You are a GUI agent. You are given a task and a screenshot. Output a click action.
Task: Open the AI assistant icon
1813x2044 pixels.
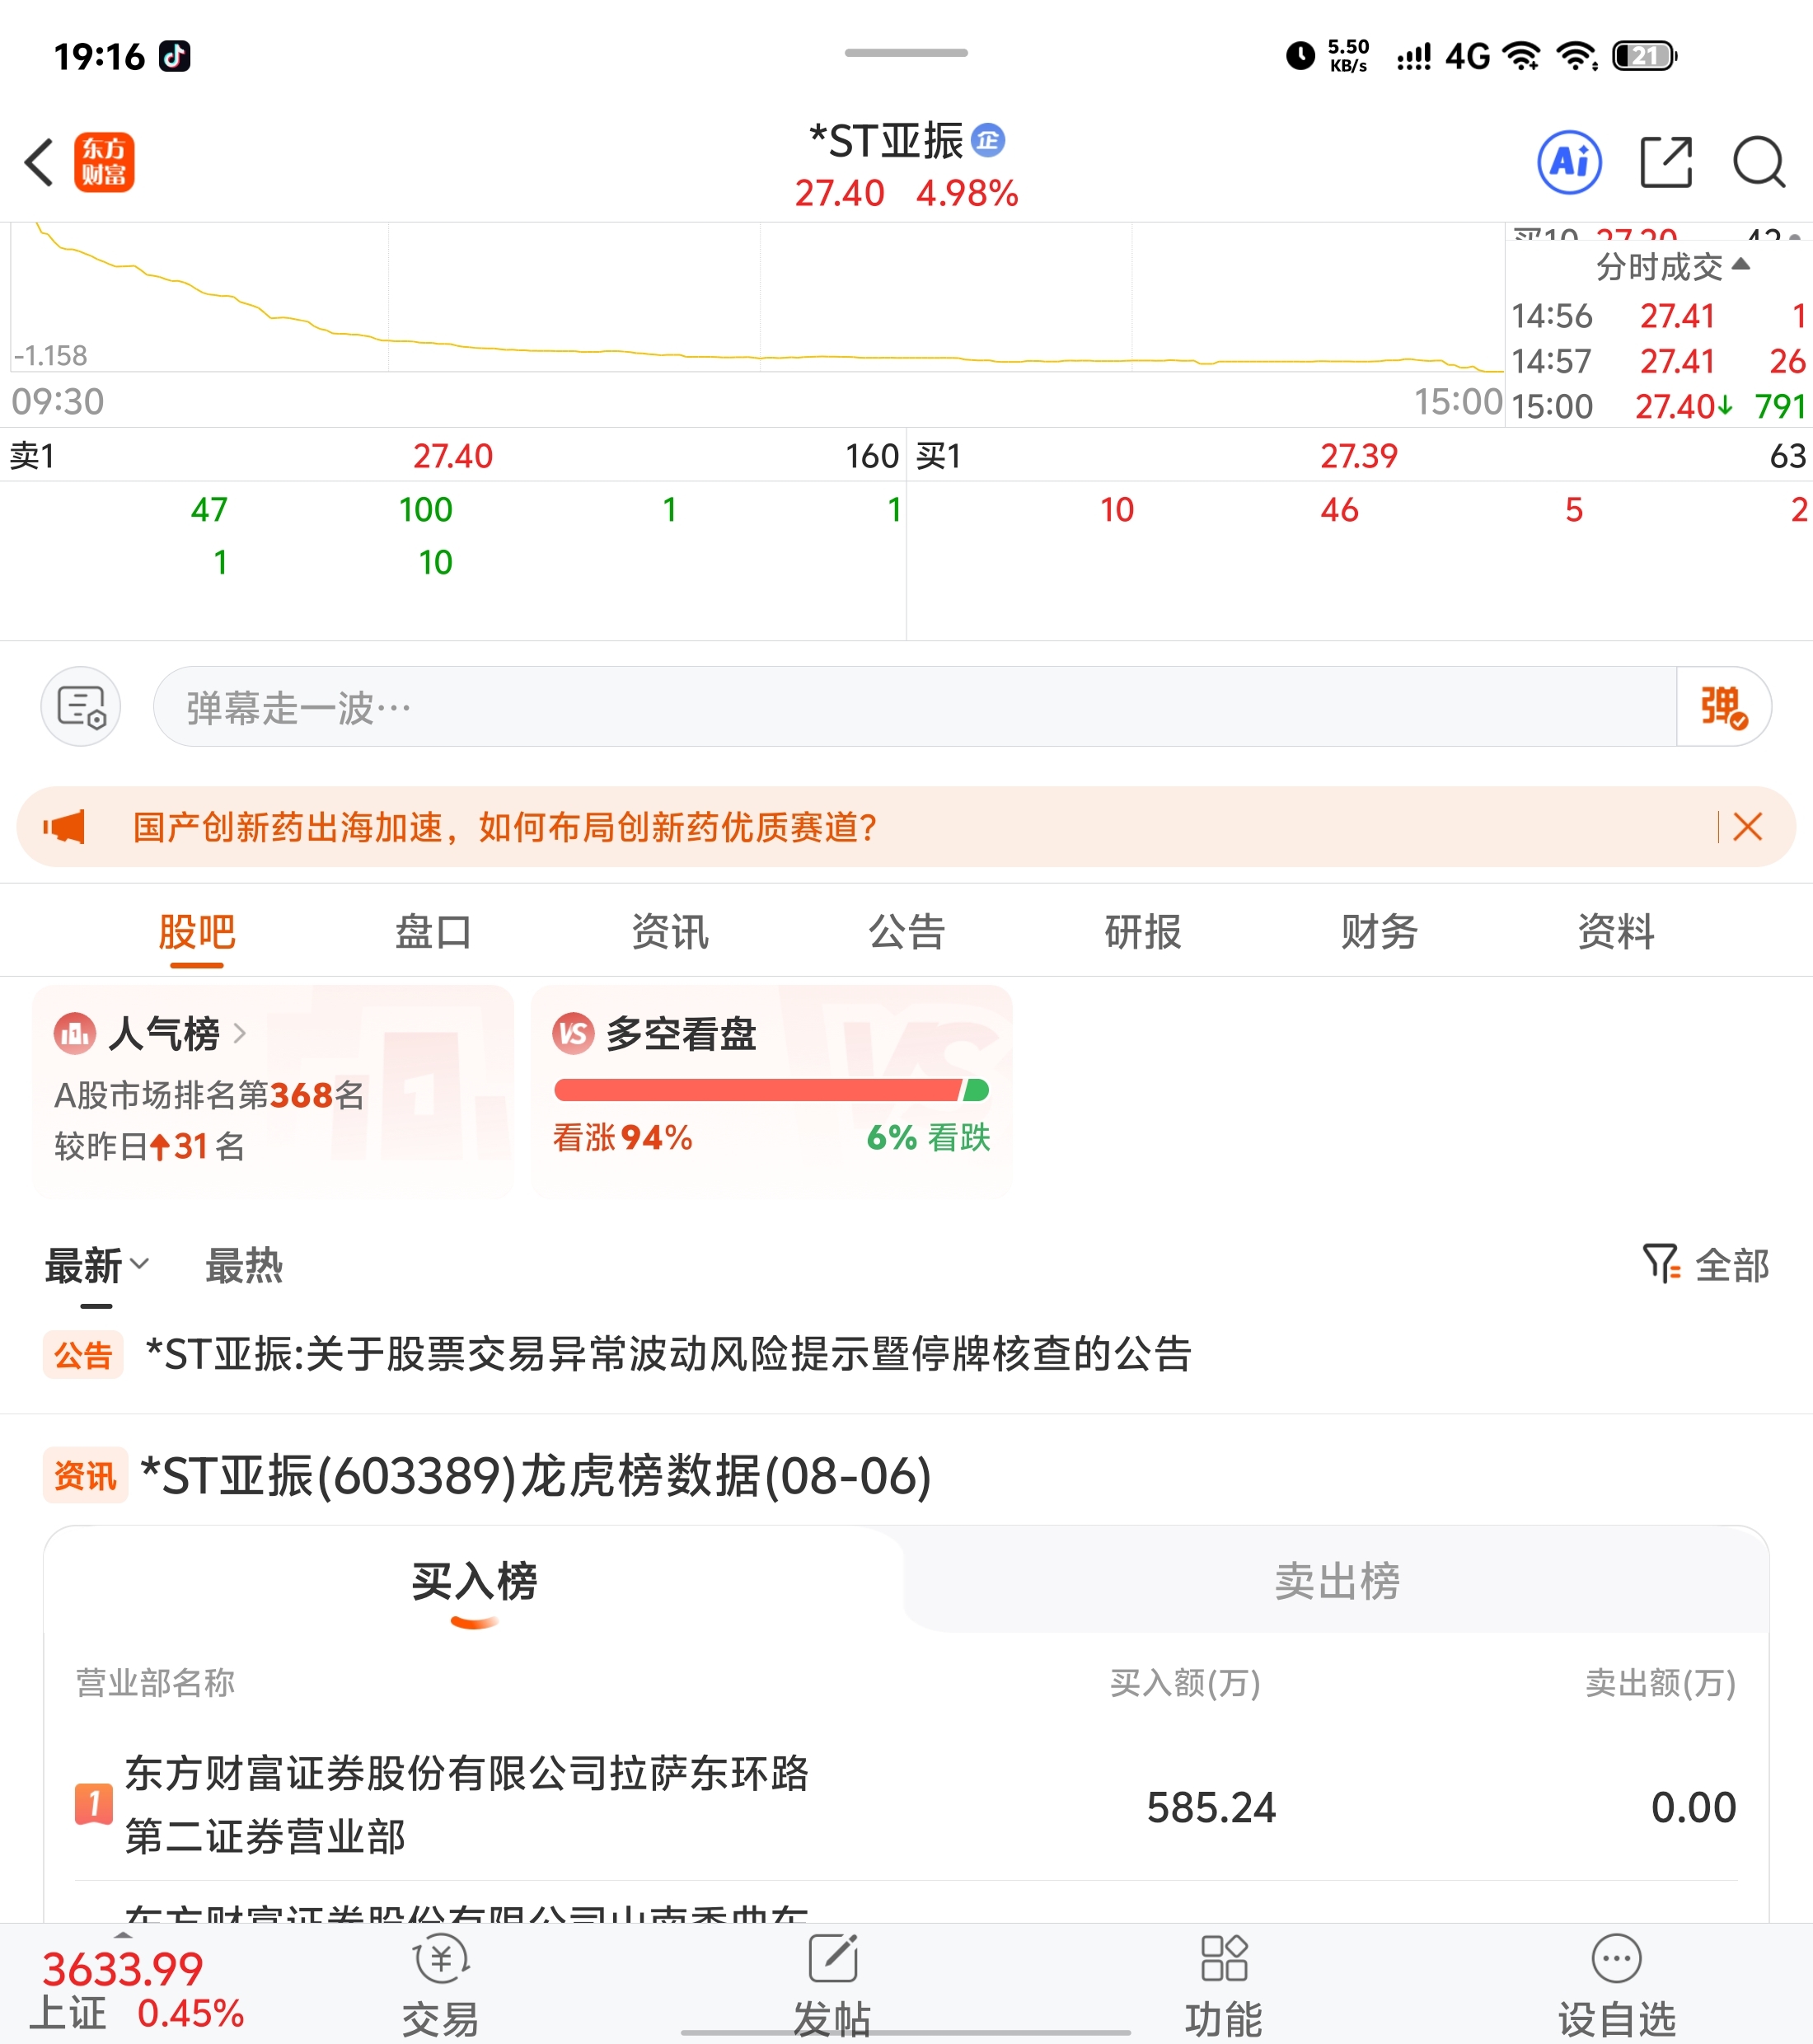pyautogui.click(x=1569, y=162)
